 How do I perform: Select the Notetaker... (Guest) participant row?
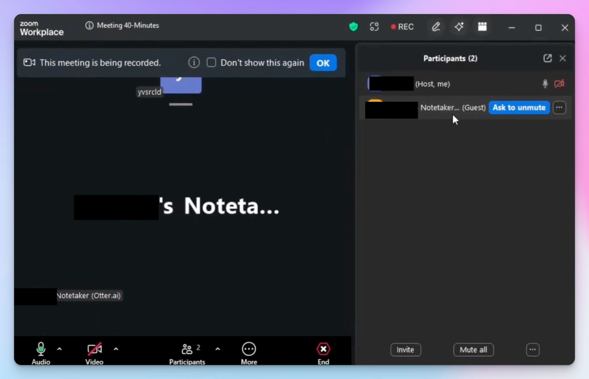465,107
